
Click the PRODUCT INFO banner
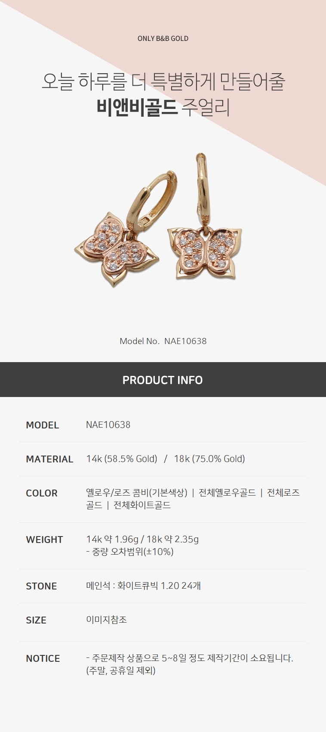pyautogui.click(x=163, y=380)
